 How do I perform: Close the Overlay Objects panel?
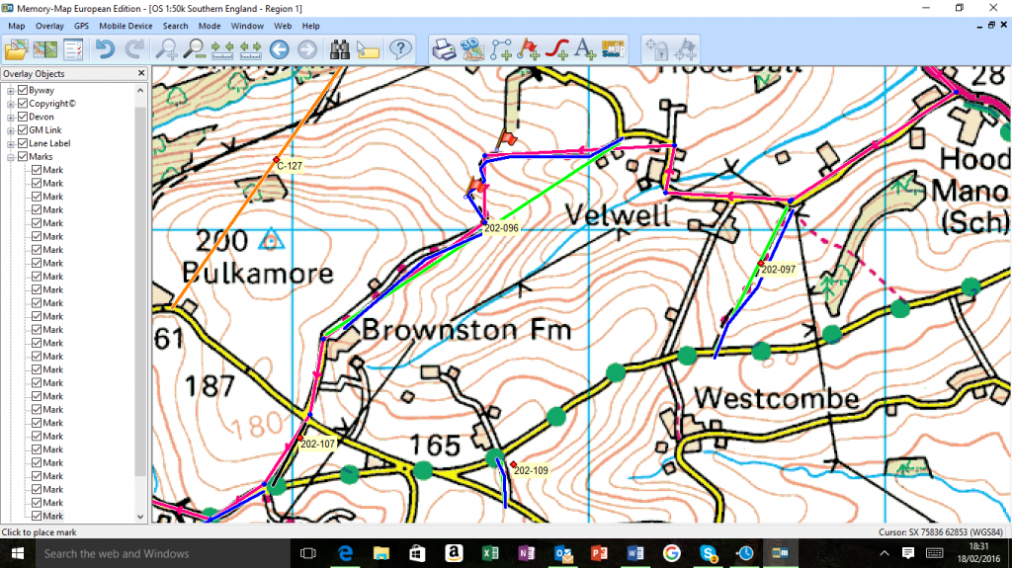[x=140, y=73]
